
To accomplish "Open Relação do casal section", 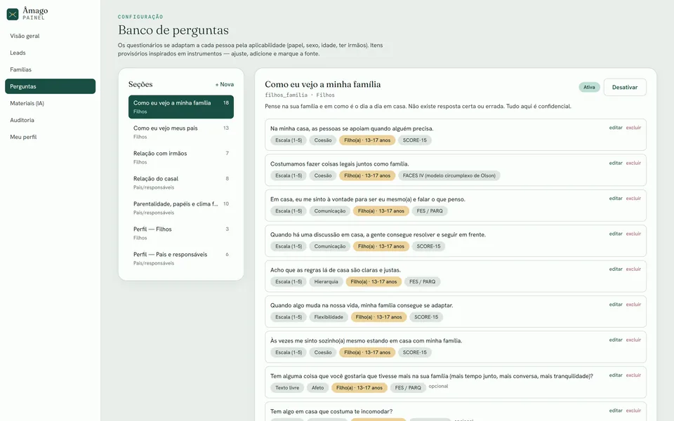I will pyautogui.click(x=181, y=182).
